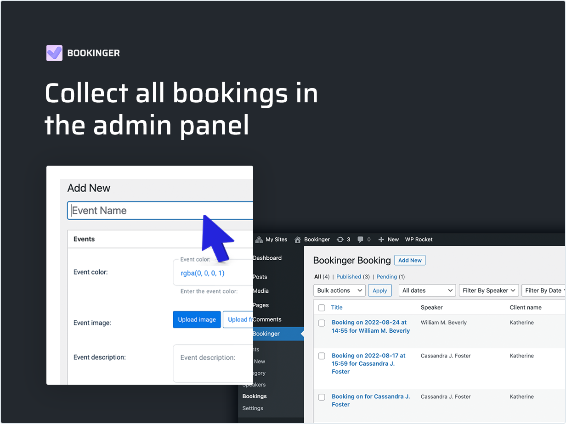
Task: Click the Event color rgba(0, 0, 0, 1) field
Action: pos(213,273)
